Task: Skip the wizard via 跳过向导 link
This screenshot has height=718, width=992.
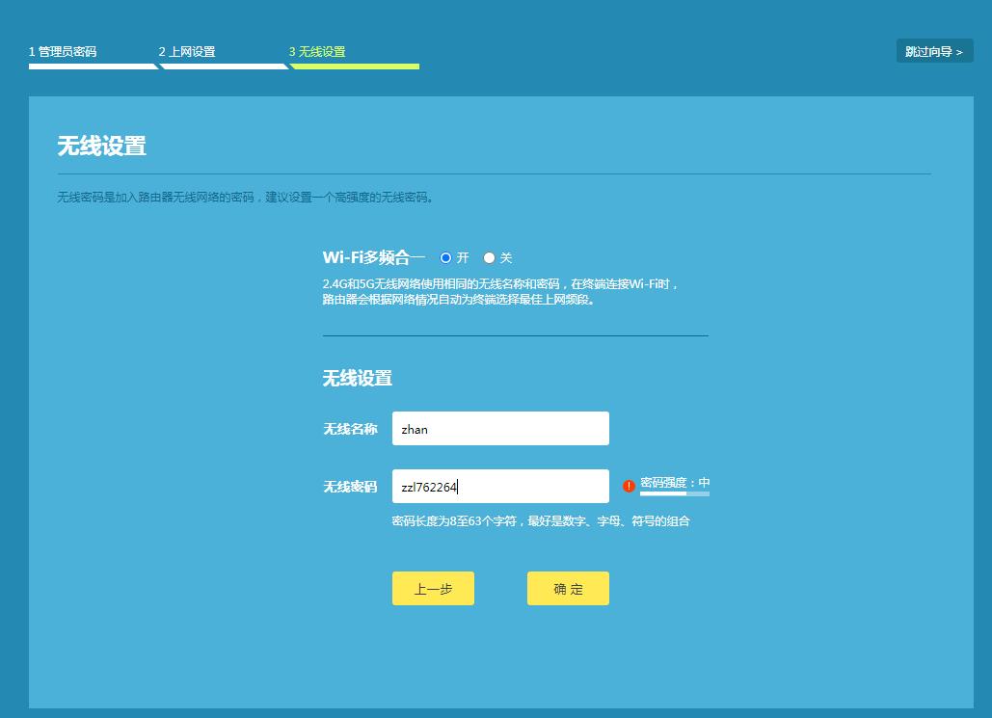Action: point(933,50)
